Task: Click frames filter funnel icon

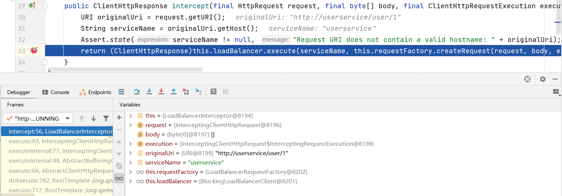Action: [x=106, y=118]
